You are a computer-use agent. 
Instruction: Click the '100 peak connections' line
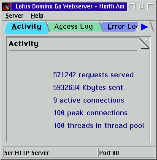pyautogui.click(x=90, y=113)
